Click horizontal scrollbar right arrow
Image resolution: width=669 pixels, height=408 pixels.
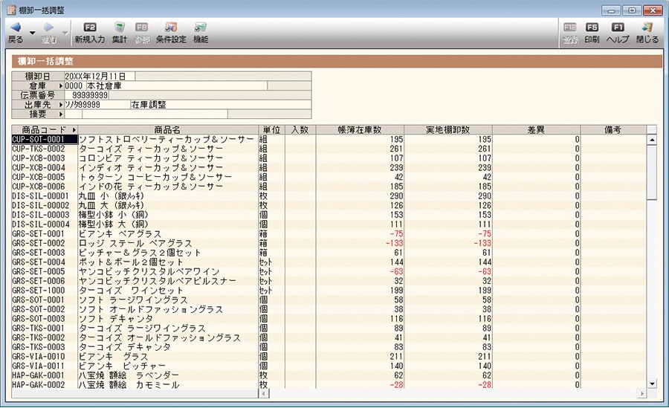click(642, 393)
